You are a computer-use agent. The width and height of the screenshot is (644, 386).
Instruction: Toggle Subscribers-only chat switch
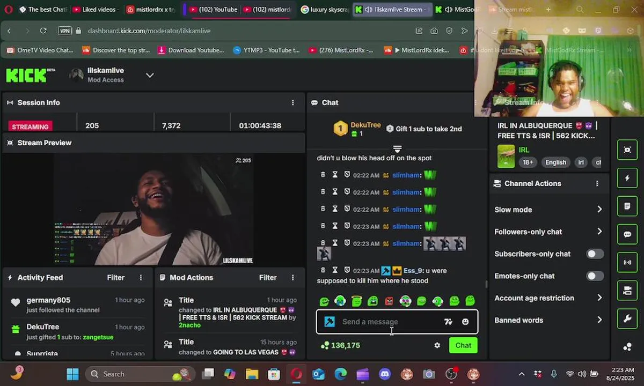point(595,254)
